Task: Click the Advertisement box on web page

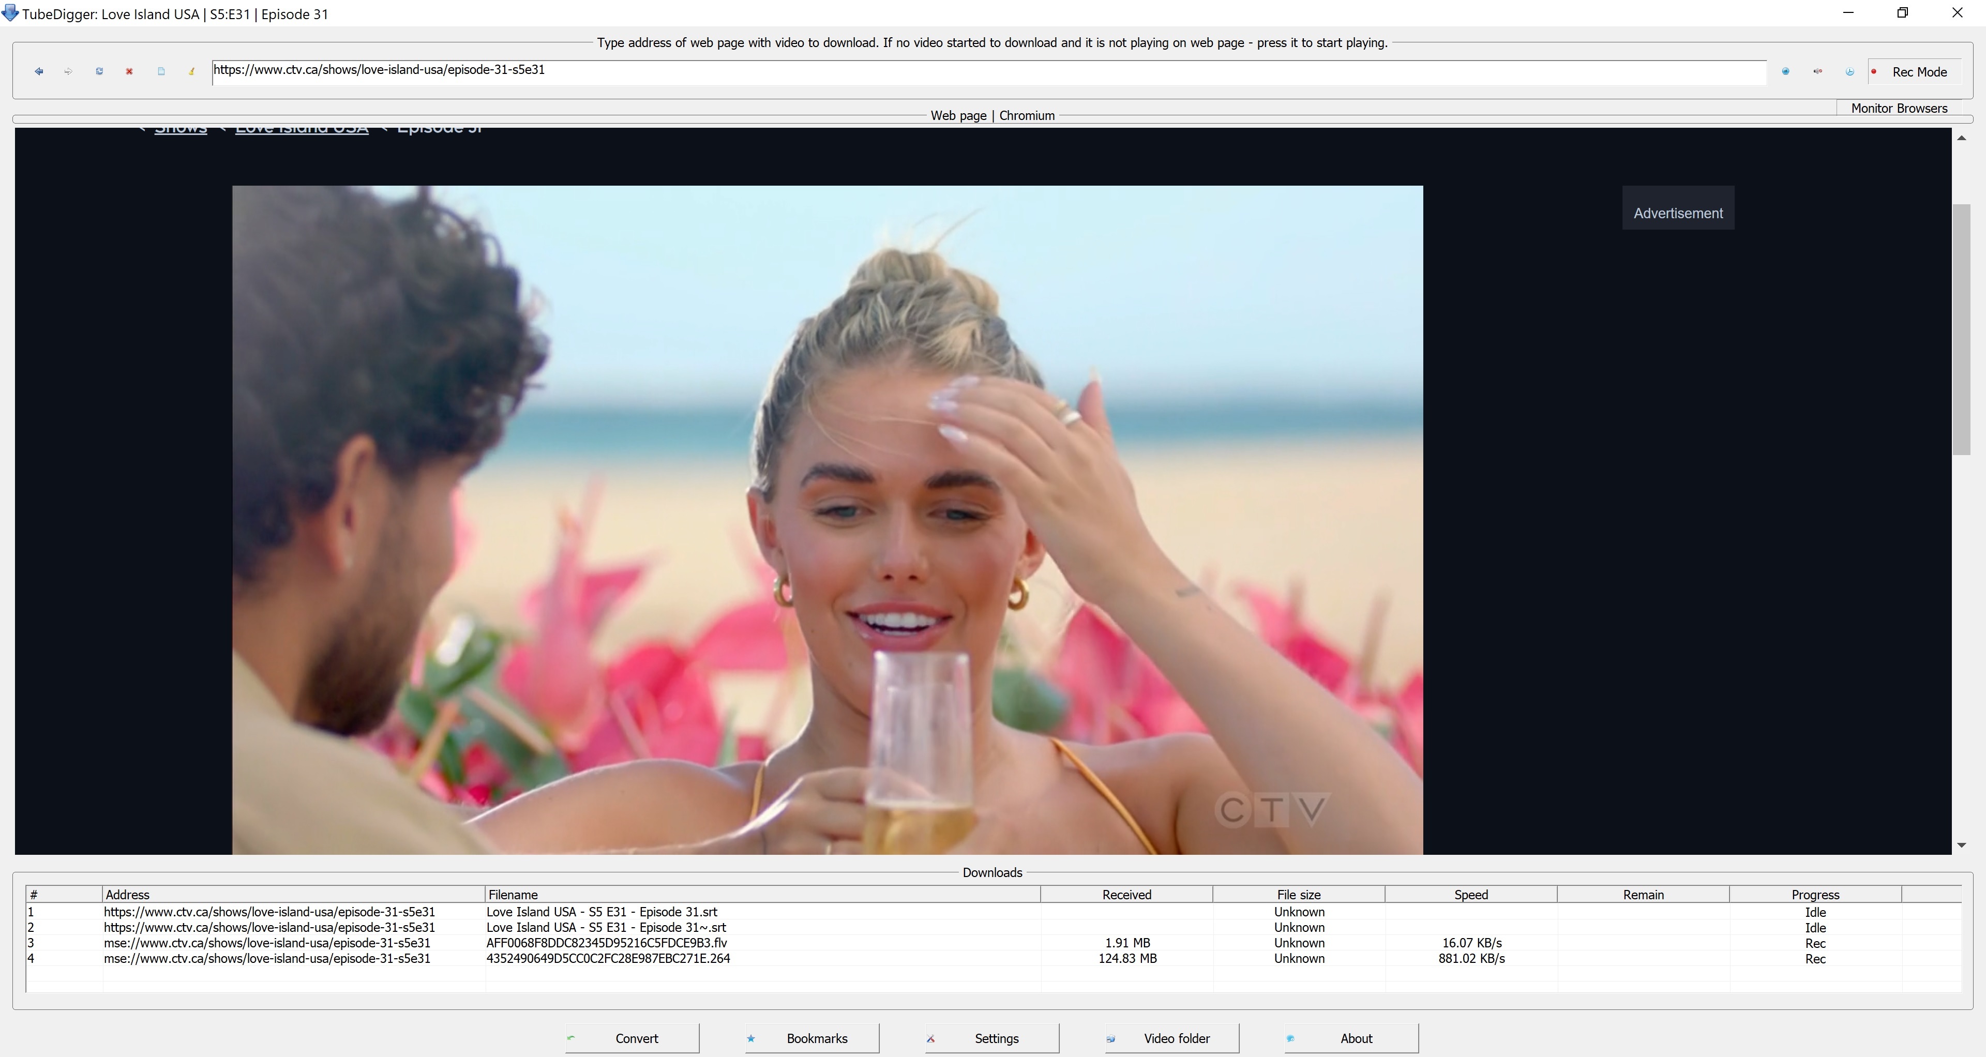Action: click(x=1678, y=208)
